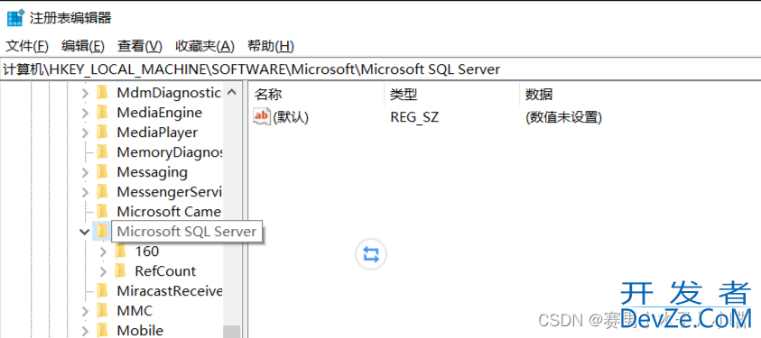Select the Microsoft Came tree label

(x=169, y=212)
